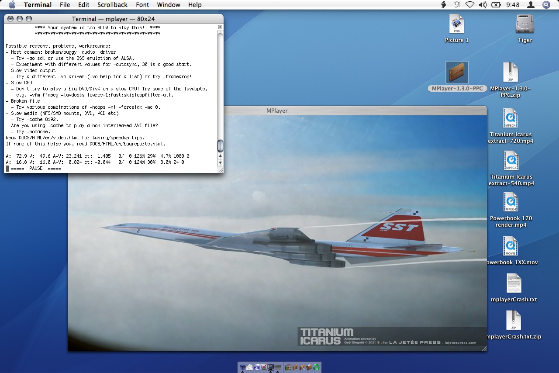
Task: Click the running MPlayer Dock icon
Action: coord(278,367)
